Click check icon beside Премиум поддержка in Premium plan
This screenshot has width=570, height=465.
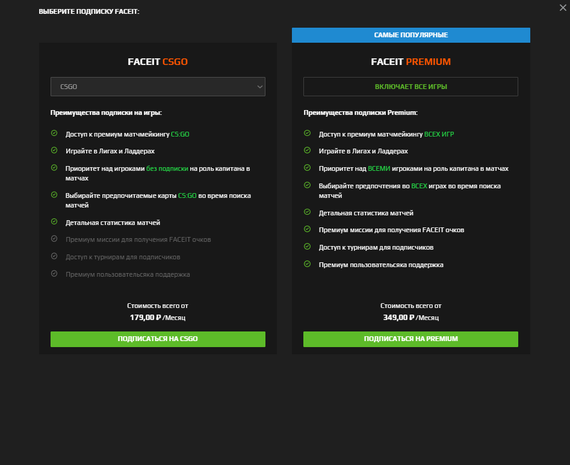point(307,263)
